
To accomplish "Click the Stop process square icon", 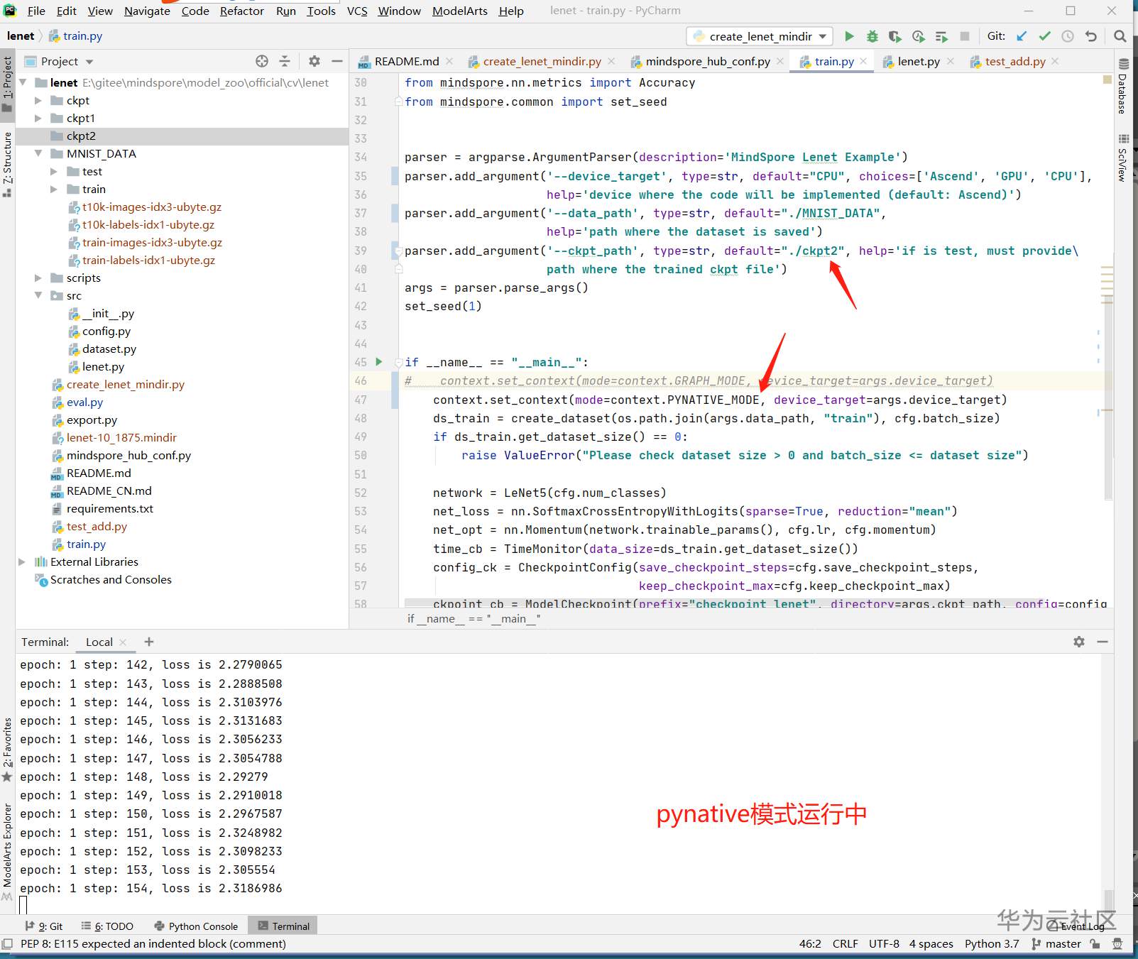I will tap(965, 36).
